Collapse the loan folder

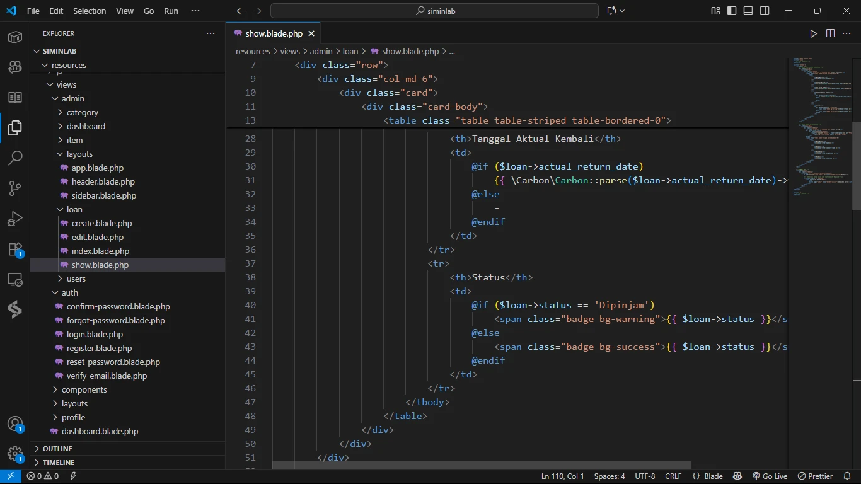coord(74,209)
